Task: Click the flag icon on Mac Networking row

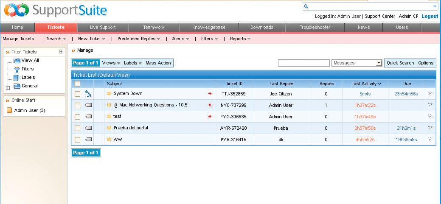Action: point(430,105)
